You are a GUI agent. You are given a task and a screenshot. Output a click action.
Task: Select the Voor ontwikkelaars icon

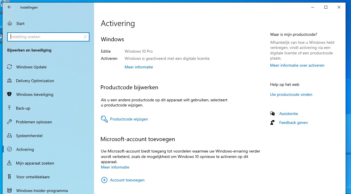click(9, 177)
